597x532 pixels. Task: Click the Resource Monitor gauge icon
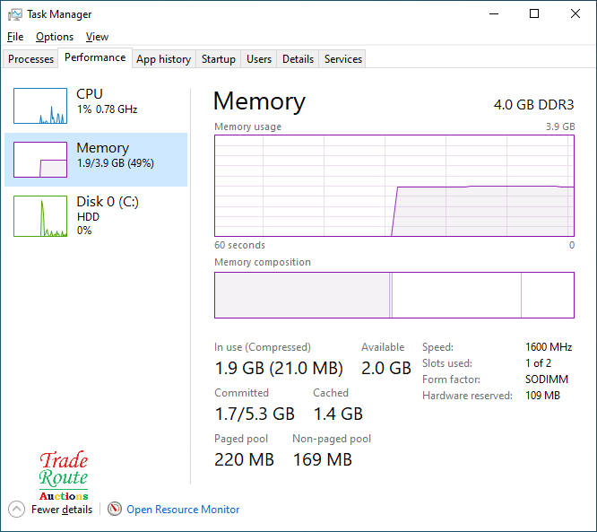tap(114, 510)
